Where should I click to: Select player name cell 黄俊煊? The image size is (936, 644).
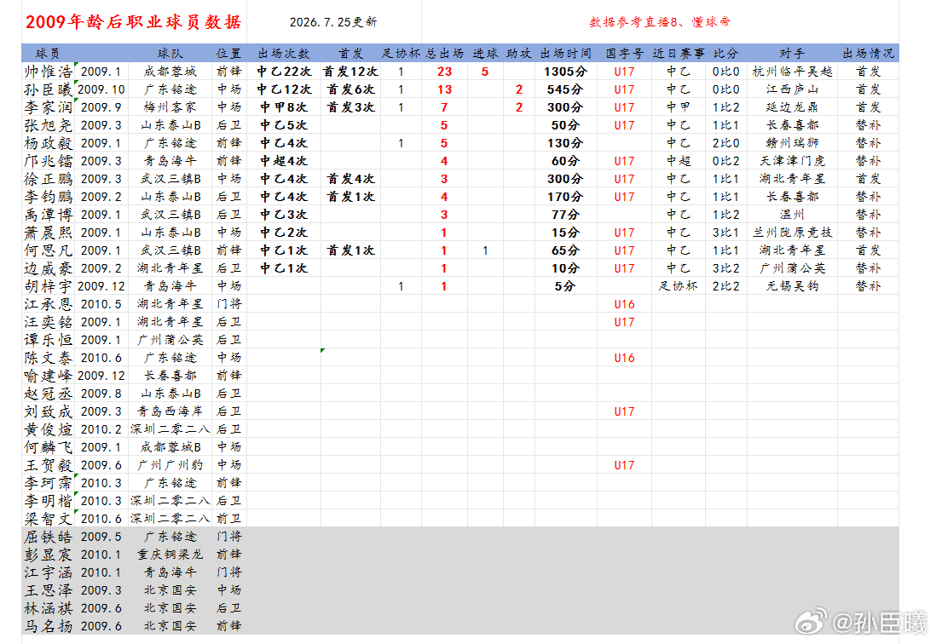click(49, 429)
